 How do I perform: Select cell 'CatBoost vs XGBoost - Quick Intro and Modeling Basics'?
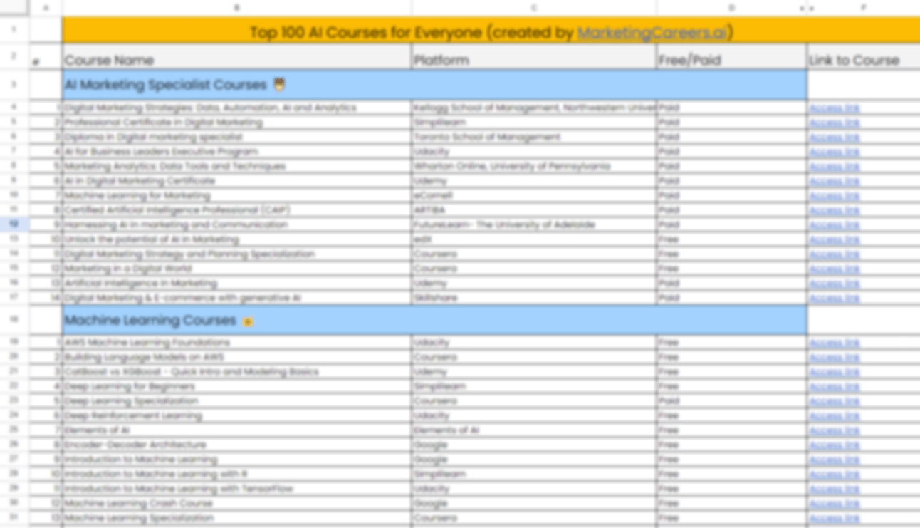coord(236,372)
